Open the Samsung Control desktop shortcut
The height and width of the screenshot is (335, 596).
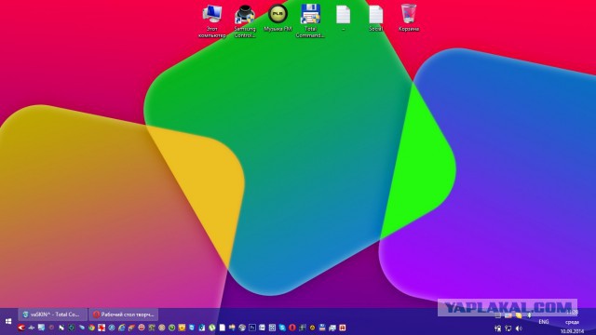[245, 20]
